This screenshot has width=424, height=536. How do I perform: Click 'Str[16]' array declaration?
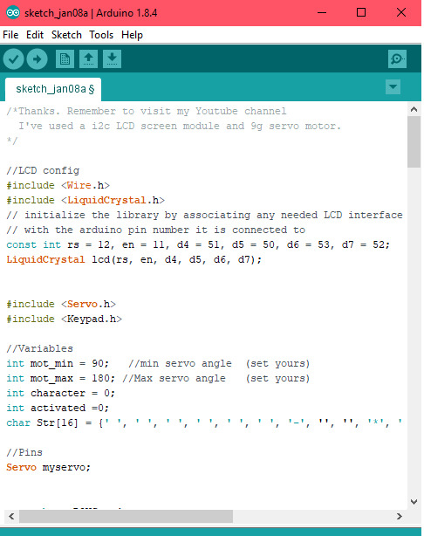coord(58,423)
